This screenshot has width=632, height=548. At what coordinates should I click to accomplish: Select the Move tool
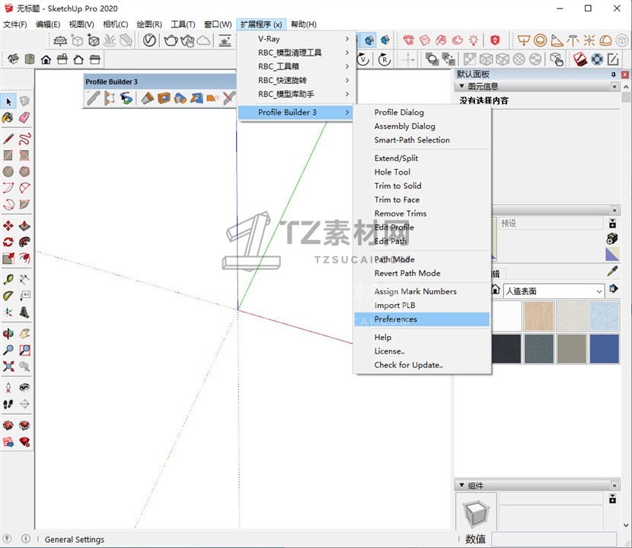(x=8, y=225)
